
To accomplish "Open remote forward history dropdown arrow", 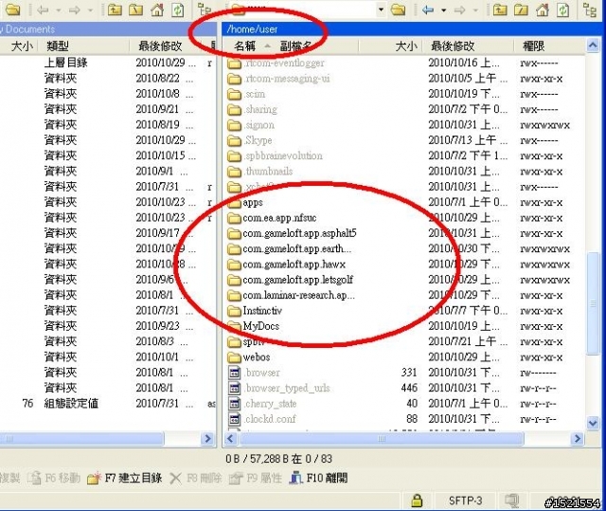I will (475, 10).
